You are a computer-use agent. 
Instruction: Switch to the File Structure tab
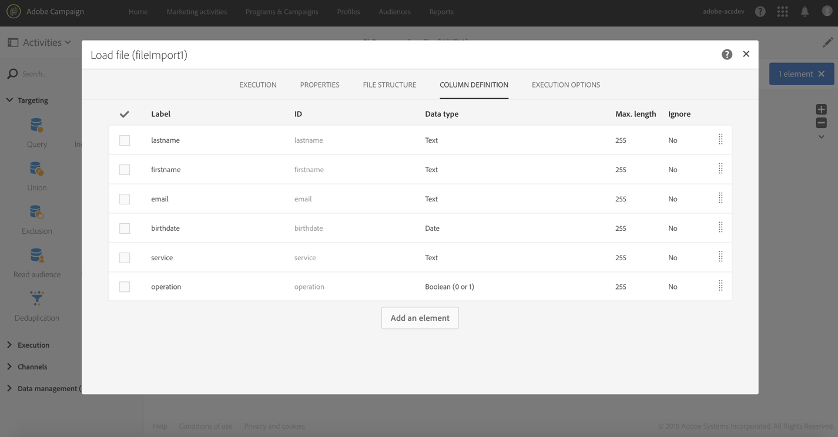coord(390,85)
